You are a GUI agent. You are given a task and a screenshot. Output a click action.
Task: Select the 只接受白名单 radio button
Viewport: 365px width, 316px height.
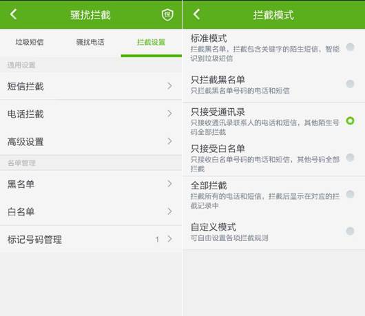tap(350, 158)
